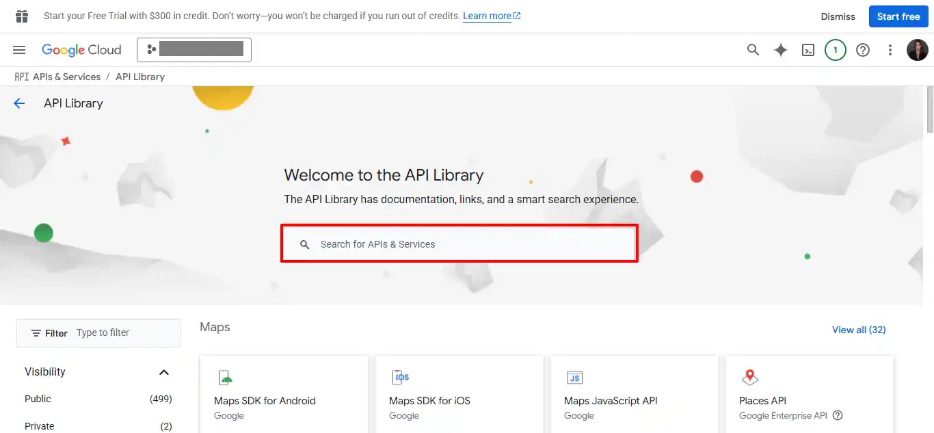The image size is (934, 433).
Task: Click the Google Cloud logo
Action: coord(81,50)
